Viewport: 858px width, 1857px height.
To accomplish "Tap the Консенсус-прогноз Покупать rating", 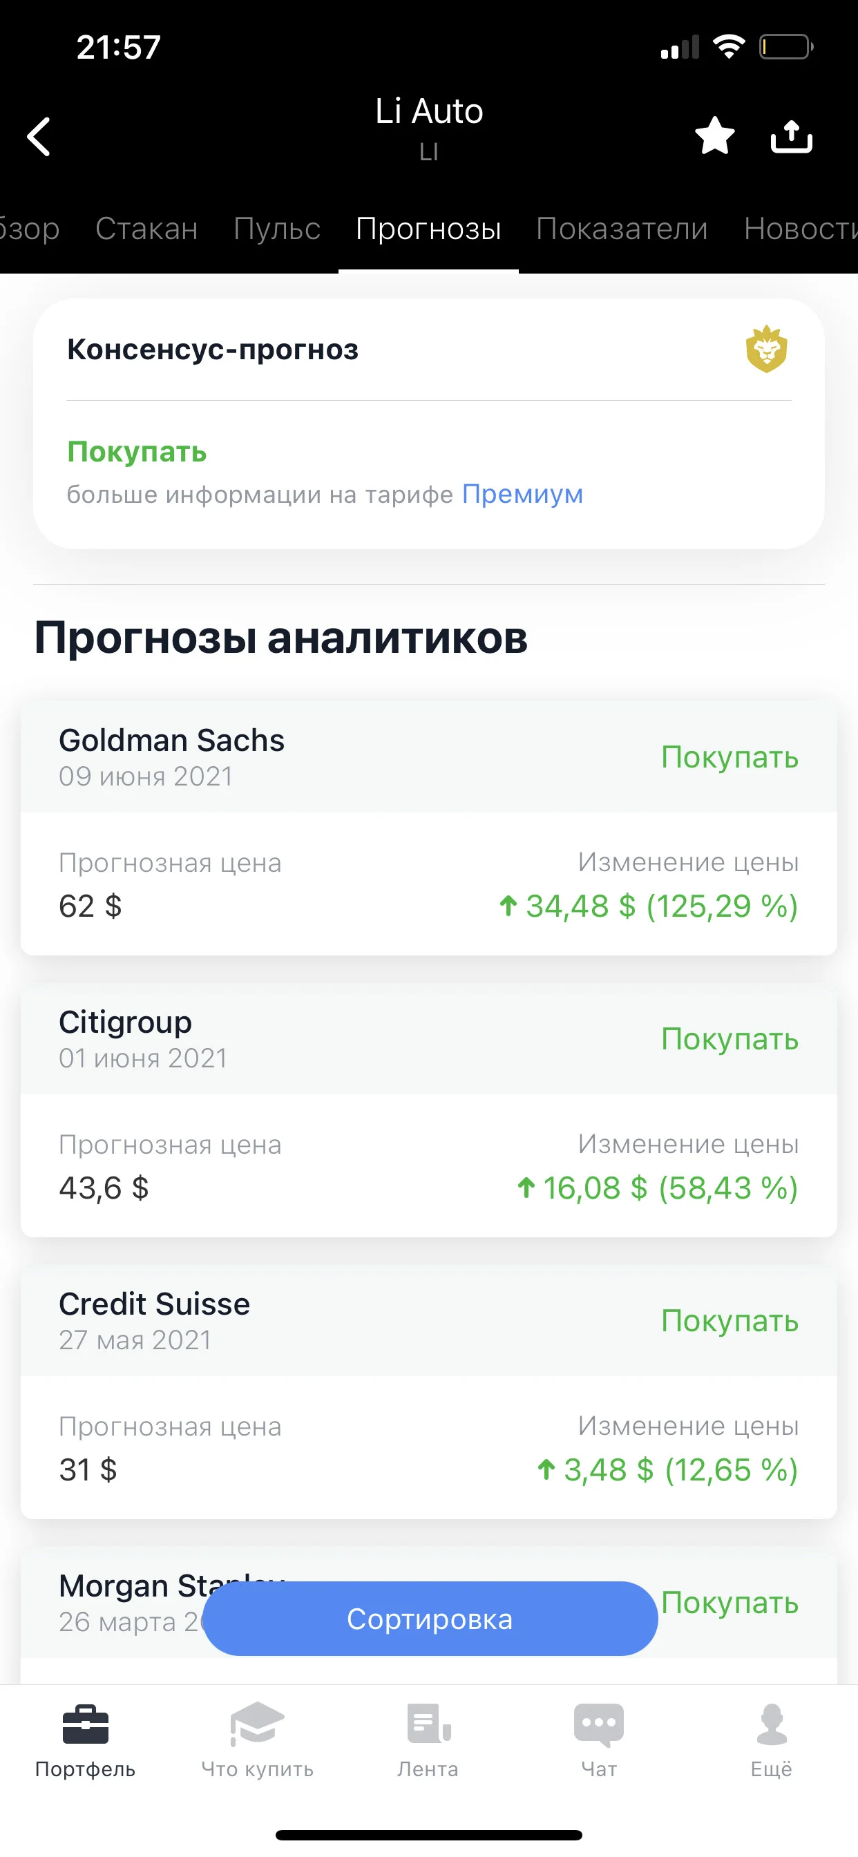I will tap(137, 452).
